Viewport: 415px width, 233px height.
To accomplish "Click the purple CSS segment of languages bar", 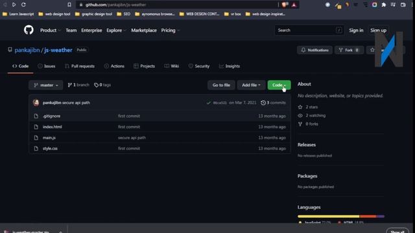I will tap(381, 216).
